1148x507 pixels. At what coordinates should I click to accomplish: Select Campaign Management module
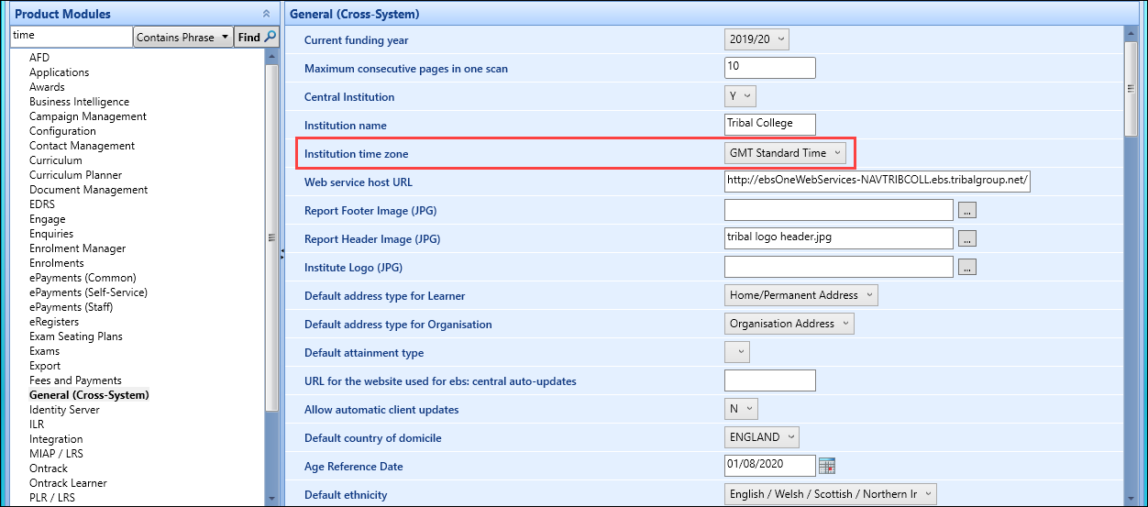tap(88, 116)
